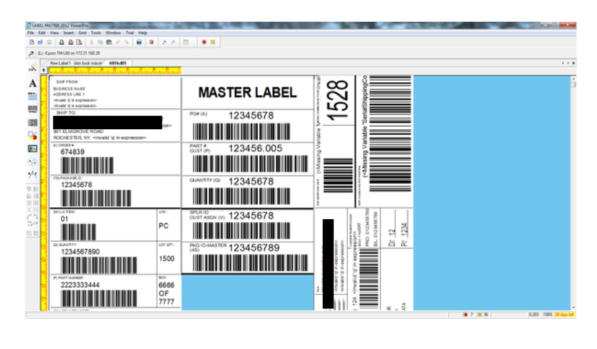Toggle the red record-style toolbar button
597x349 pixels.
click(204, 42)
